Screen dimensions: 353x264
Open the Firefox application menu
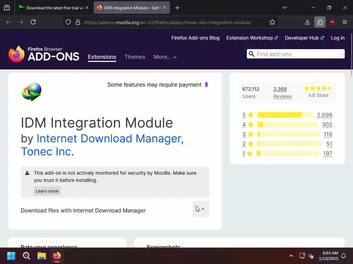click(x=345, y=22)
